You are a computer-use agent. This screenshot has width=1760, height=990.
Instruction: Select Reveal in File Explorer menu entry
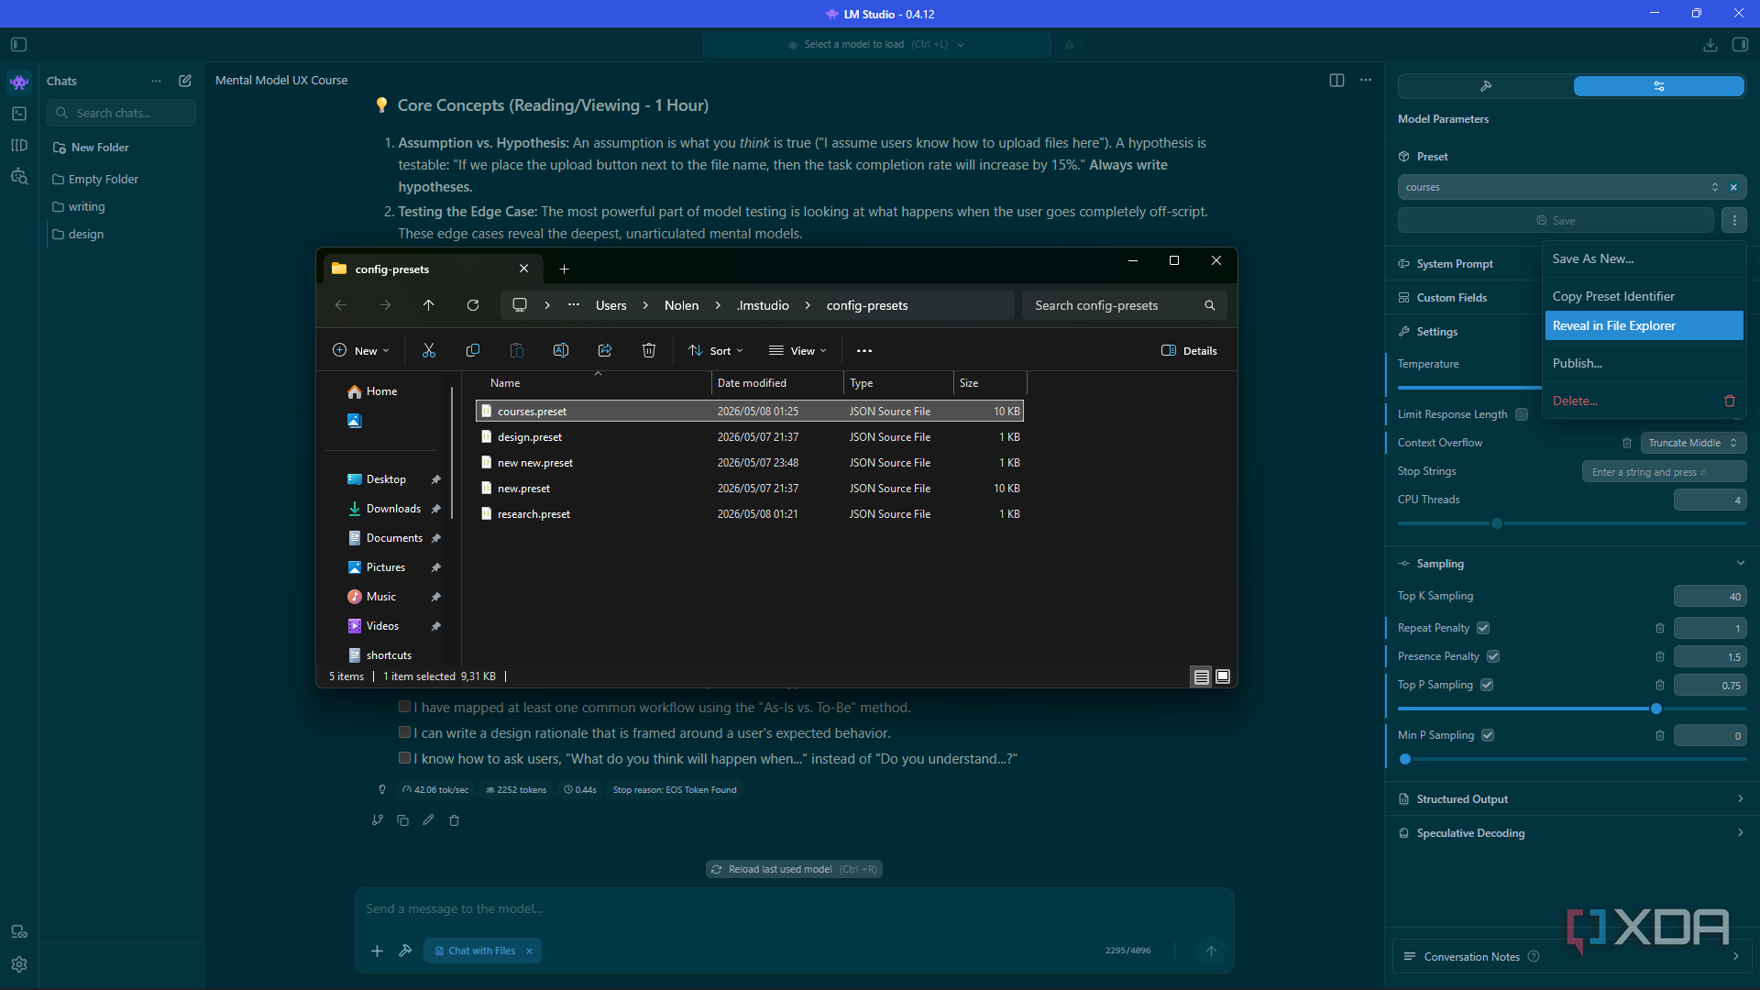(x=1644, y=325)
